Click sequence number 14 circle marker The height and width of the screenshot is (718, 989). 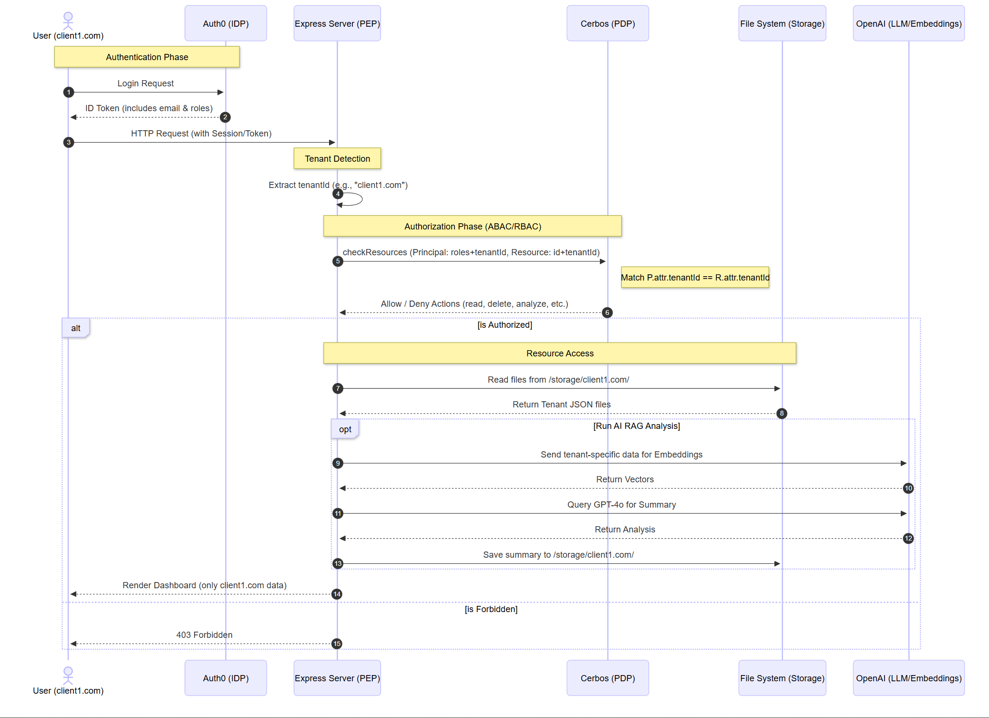coord(337,594)
